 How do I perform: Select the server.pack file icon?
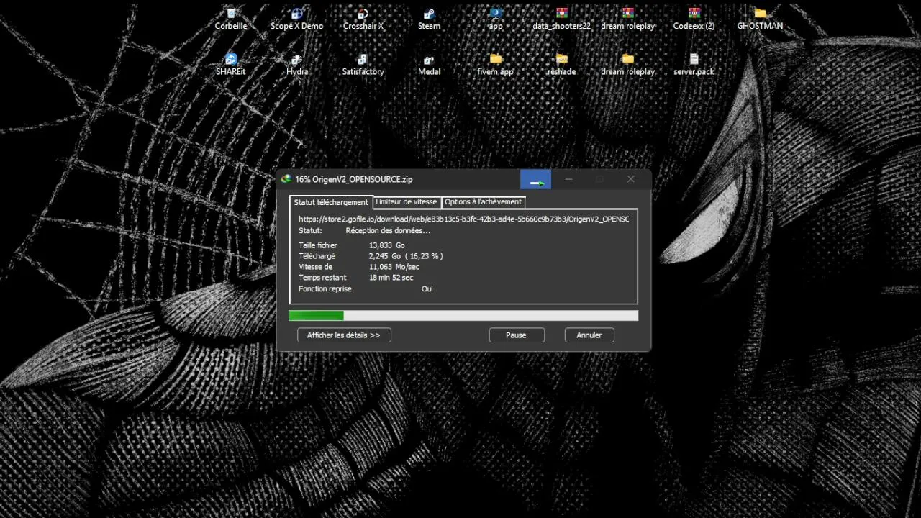coord(694,65)
